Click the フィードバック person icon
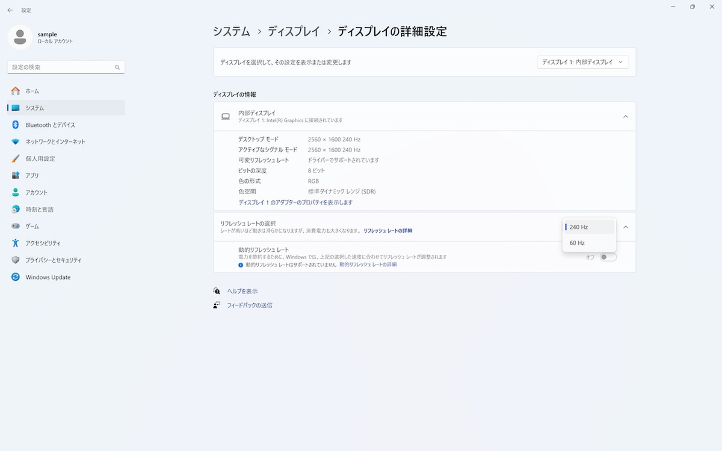 (x=217, y=305)
